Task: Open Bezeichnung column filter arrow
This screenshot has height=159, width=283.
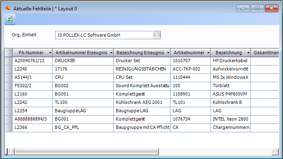Action: coord(248,53)
